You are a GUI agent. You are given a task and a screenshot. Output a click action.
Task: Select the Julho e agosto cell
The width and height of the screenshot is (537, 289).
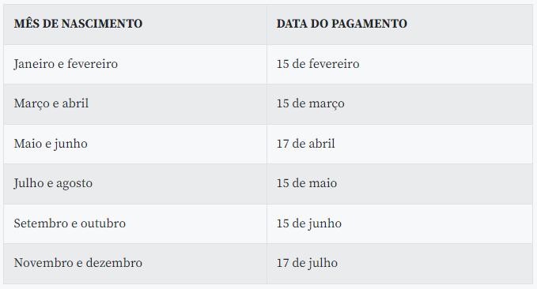tap(135, 184)
